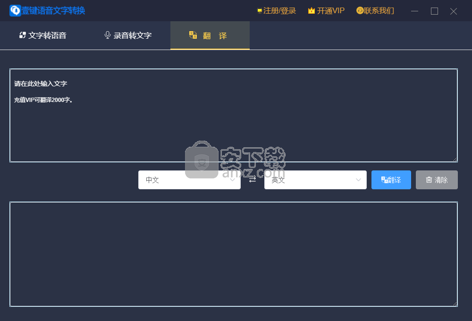Click the 清除 clear button with trash icon
Image resolution: width=472 pixels, height=321 pixels.
coord(437,180)
